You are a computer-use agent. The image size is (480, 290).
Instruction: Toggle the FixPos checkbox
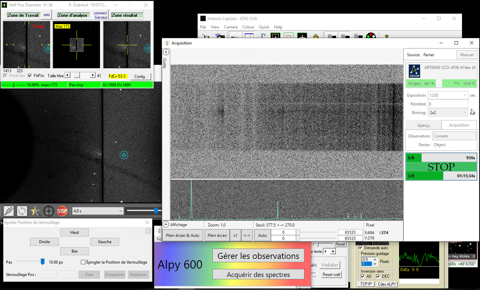click(x=30, y=76)
